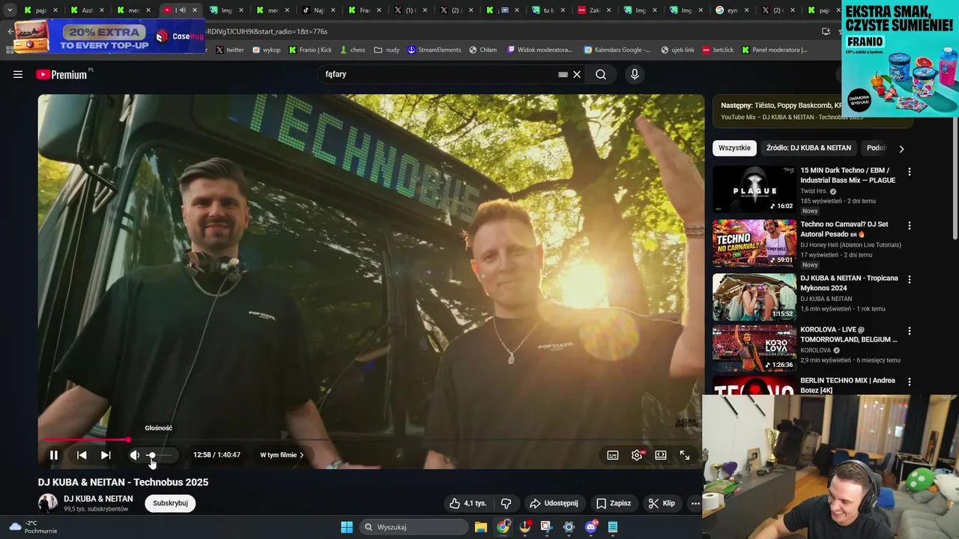Open the 'Chłam' bookmark

(x=483, y=49)
